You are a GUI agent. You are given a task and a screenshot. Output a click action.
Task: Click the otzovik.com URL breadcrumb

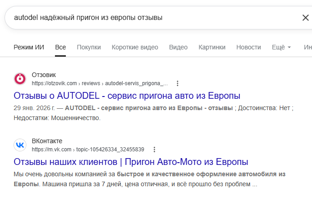[x=100, y=83]
